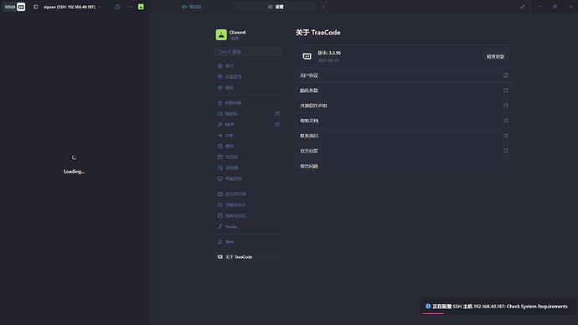Open the 索引与文档 settings section
The height and width of the screenshot is (325, 578).
point(249,193)
